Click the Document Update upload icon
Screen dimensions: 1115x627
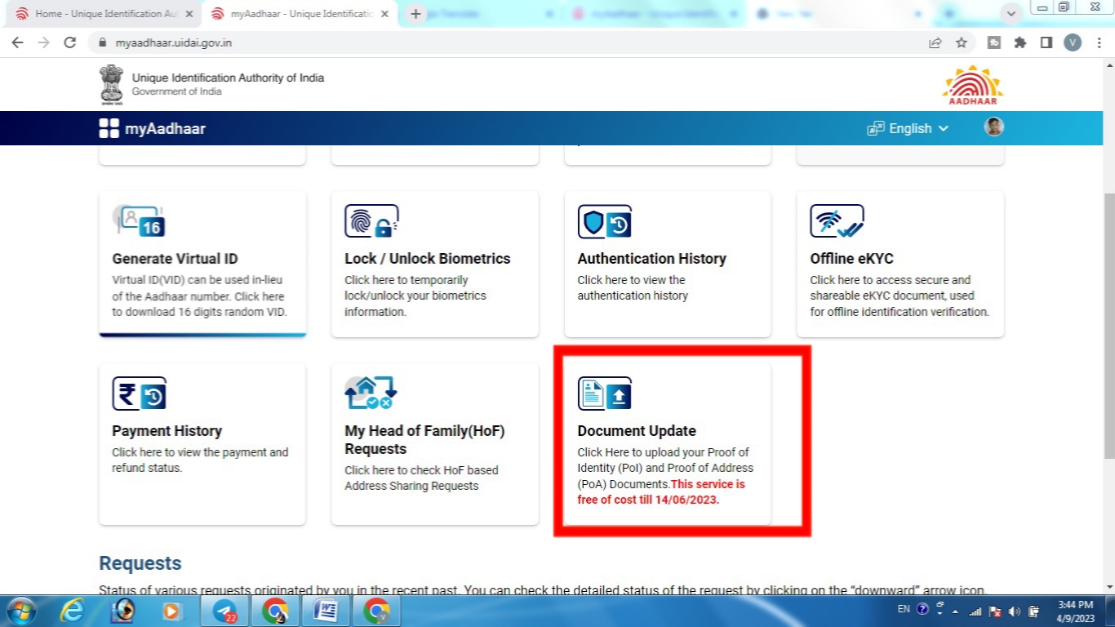(605, 394)
